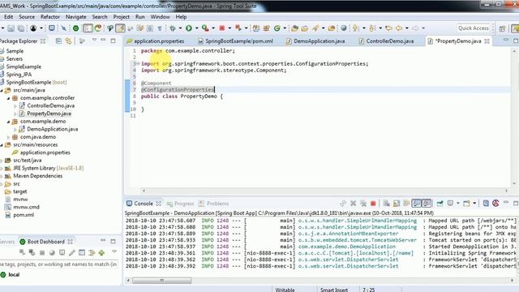Click the red Stop icon in the main toolbar

pyautogui.click(x=221, y=28)
